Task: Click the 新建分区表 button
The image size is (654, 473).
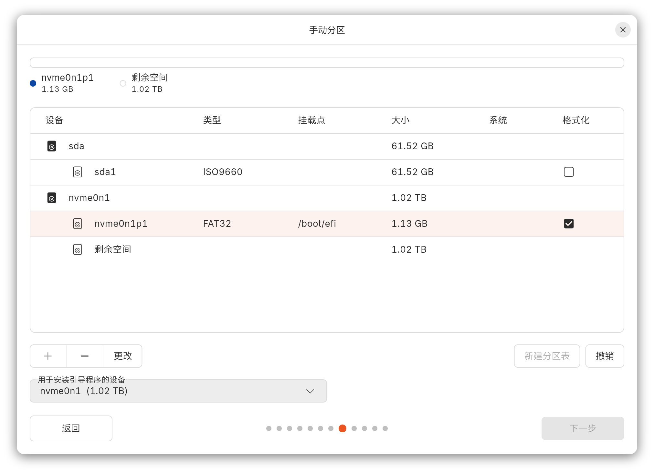Action: tap(547, 356)
